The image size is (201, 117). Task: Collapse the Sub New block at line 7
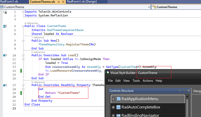[x=23, y=41]
